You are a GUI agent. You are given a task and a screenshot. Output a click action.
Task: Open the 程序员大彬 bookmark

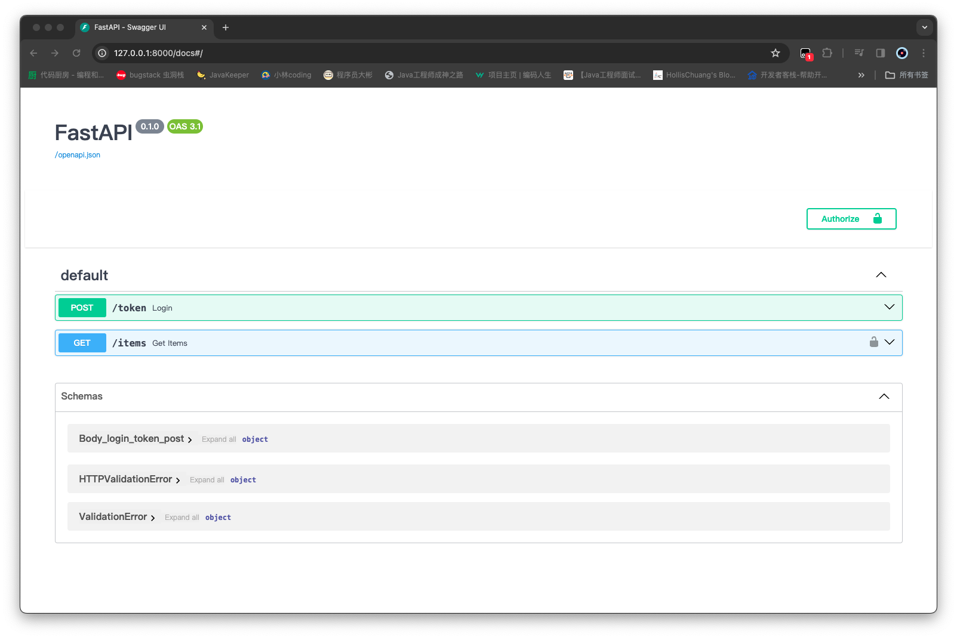[x=348, y=75]
